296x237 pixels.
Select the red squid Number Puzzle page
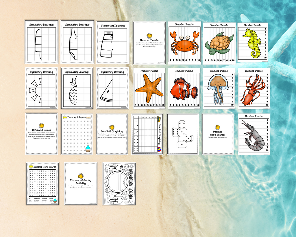(x=252, y=89)
